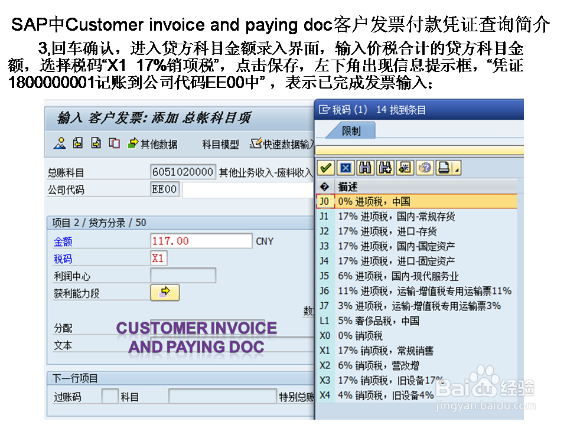This screenshot has height=425, width=567.
Task: Select row X4 4% 销项税，旧设备4%
Action: (417, 395)
